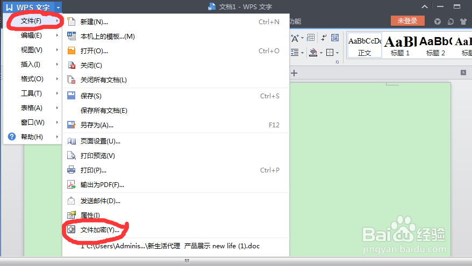Open recent file 新生活代理 产品展示 new life (1).doc
Screen dimensions: 472x266
click(x=176, y=246)
